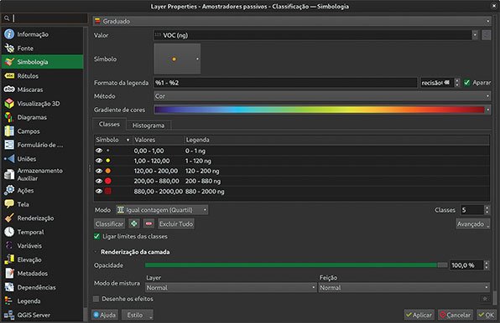Open the Renderização brush icon
This screenshot has height=323, width=500.
(x=9, y=218)
